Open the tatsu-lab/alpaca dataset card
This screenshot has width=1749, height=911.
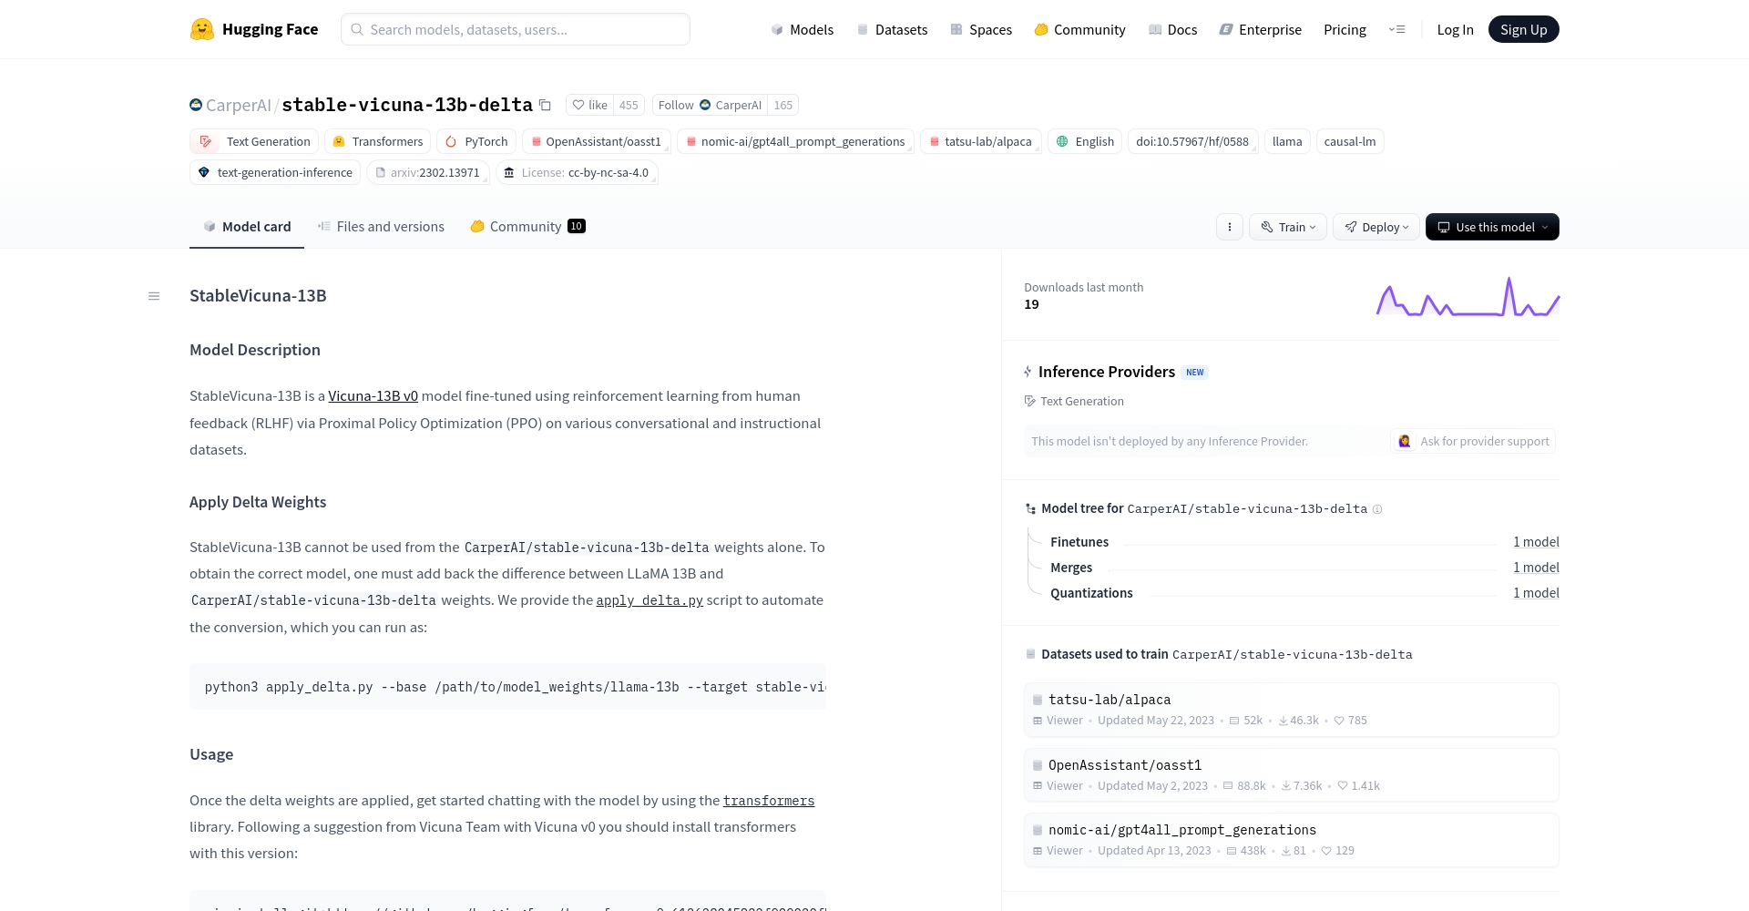(1291, 710)
